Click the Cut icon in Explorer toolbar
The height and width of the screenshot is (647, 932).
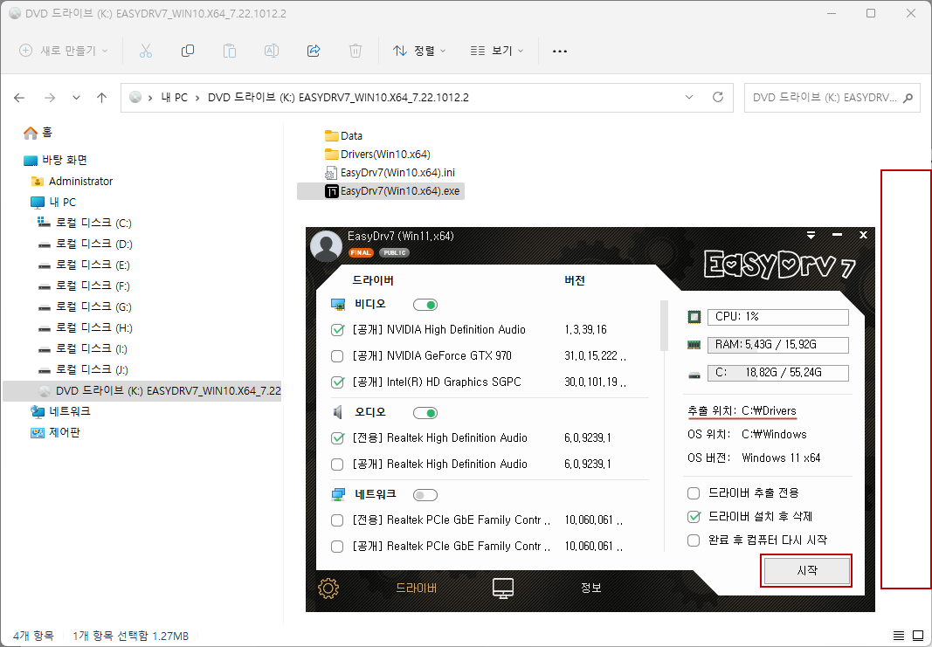[146, 52]
